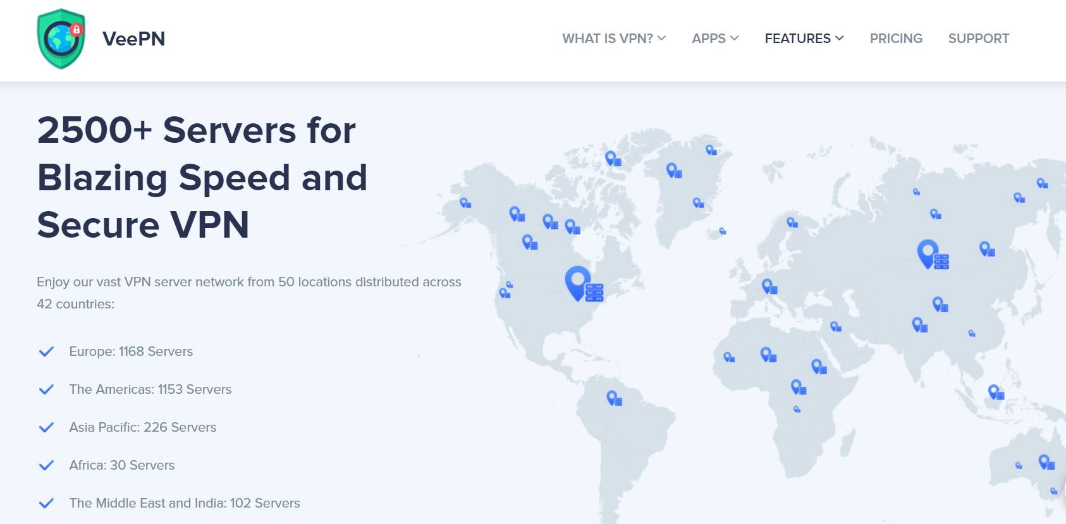Select 'The Middle East and India: 102 Servers'
Viewport: 1066px width, 524px height.
[x=185, y=503]
